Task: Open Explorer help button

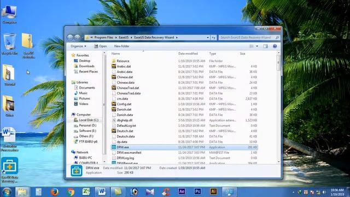Action: [275, 46]
